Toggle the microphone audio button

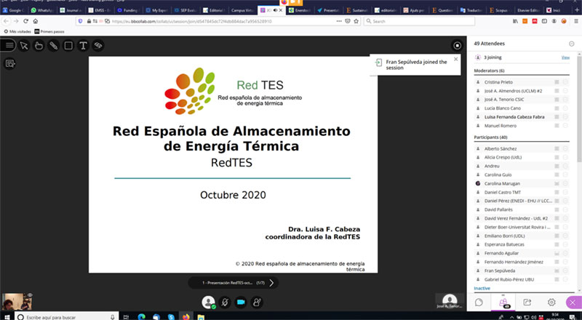[x=225, y=302]
